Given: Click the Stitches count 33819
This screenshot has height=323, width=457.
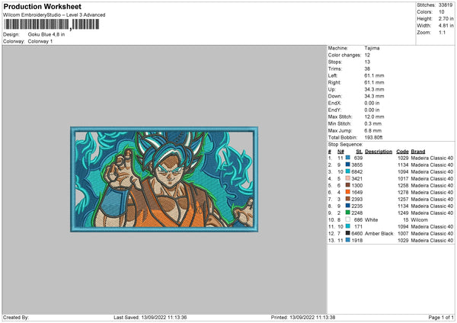Looking at the screenshot, I should tap(446, 5).
